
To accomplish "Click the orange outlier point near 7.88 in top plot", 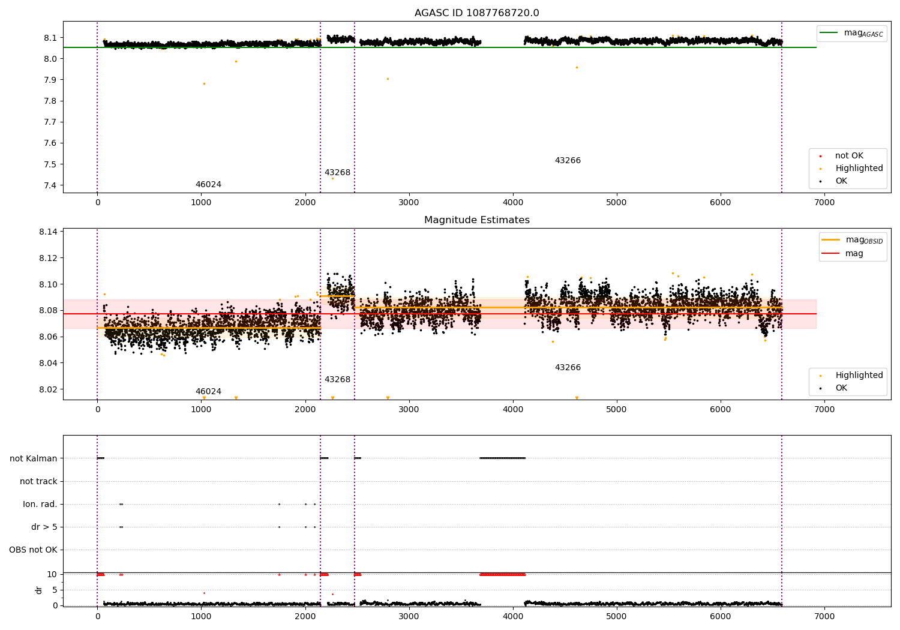I will pos(204,83).
